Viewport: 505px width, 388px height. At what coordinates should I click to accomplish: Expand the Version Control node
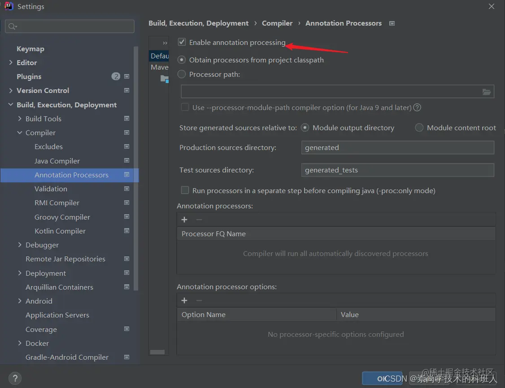(11, 90)
